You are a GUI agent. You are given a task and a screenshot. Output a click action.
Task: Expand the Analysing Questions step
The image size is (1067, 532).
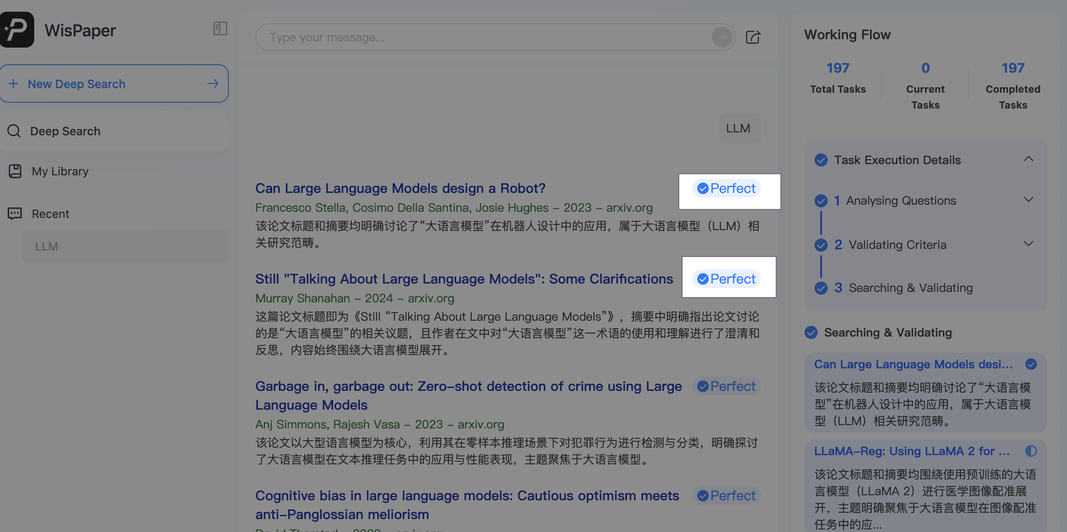tap(1029, 200)
